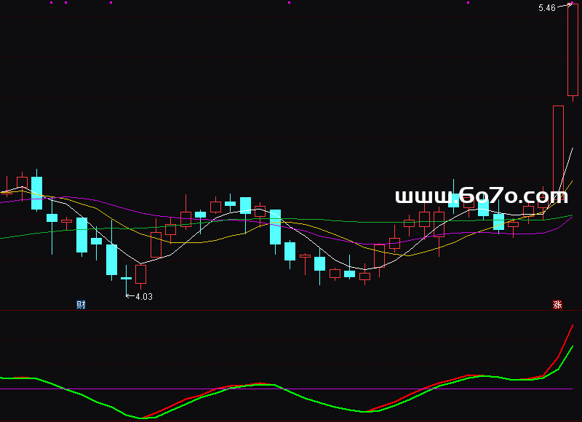Viewport: 582px width, 422px height.
Task: Select green indicator line at its right end
Action: pos(573,347)
